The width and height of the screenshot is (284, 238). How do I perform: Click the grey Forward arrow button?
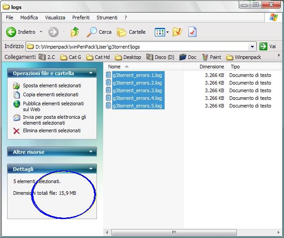tap(53, 32)
